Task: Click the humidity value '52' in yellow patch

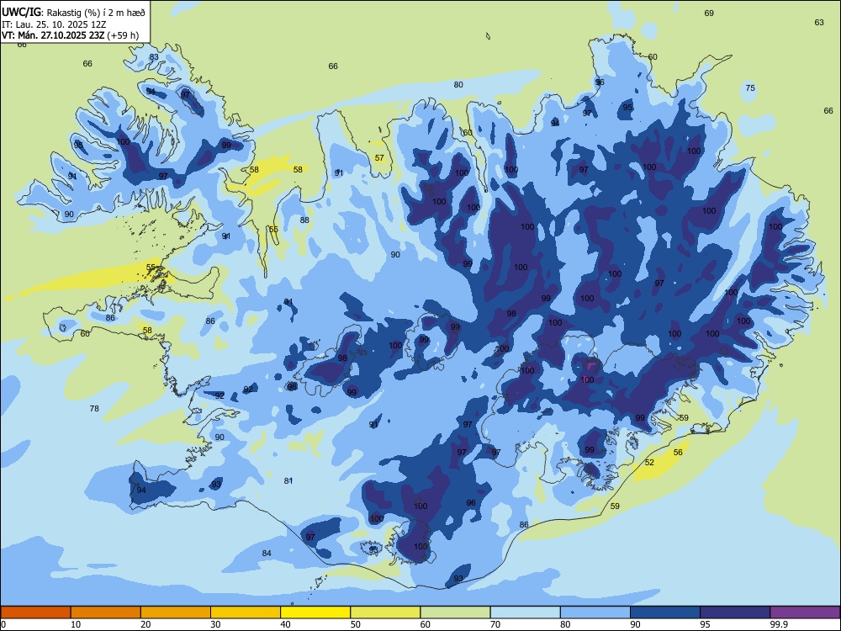Action: pos(649,462)
